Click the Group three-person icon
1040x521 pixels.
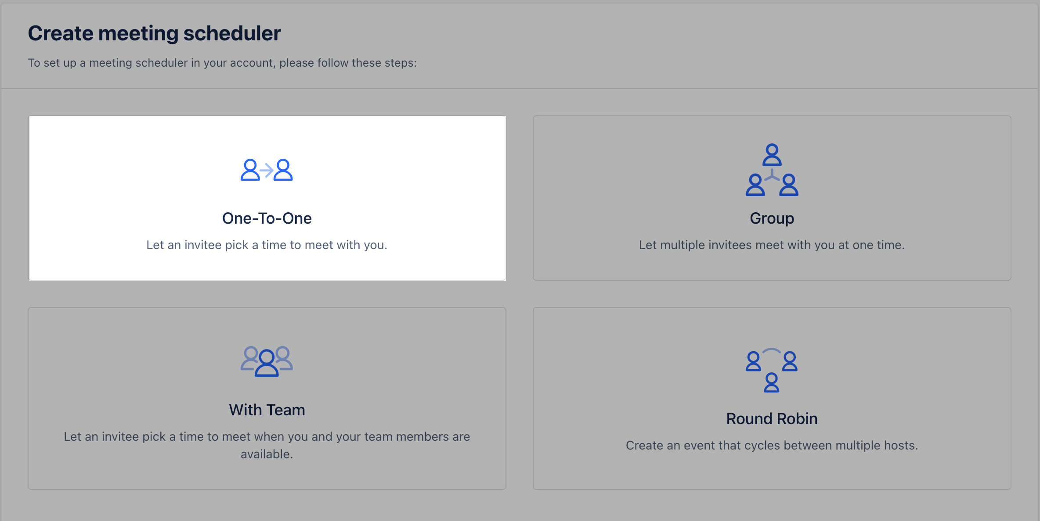[772, 170]
